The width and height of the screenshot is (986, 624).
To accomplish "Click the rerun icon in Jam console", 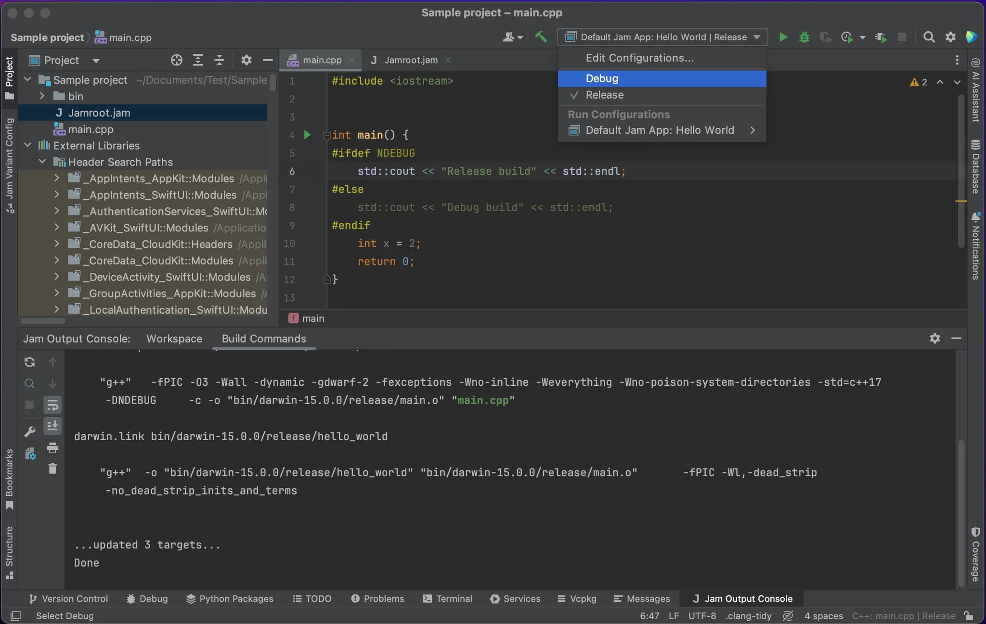I will point(29,362).
